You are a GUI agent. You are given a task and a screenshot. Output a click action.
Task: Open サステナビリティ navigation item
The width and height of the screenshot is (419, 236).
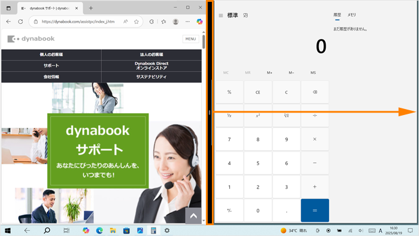(151, 77)
